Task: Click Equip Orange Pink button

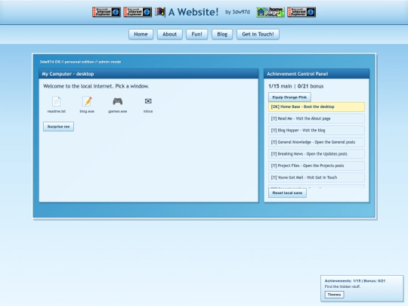Action: (x=289, y=97)
